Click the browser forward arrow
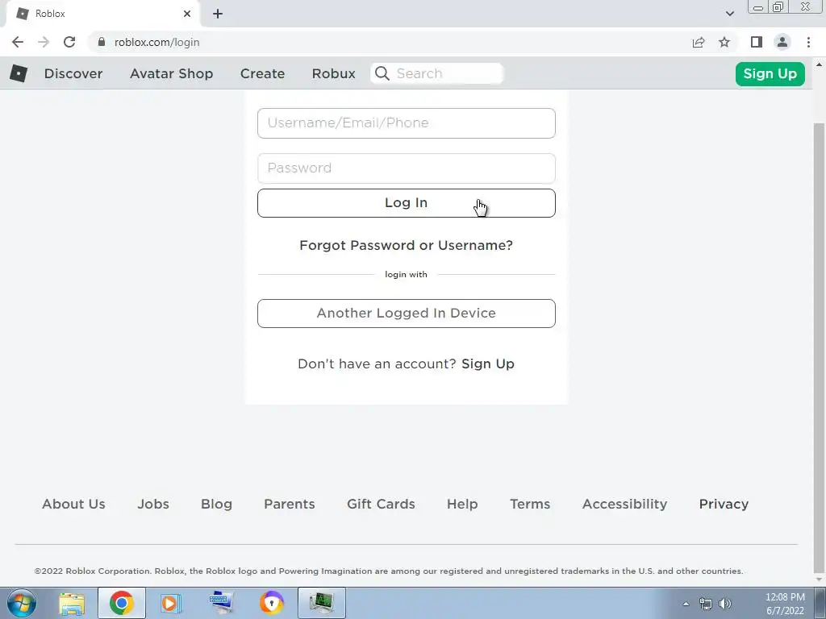The width and height of the screenshot is (826, 619). click(44, 42)
